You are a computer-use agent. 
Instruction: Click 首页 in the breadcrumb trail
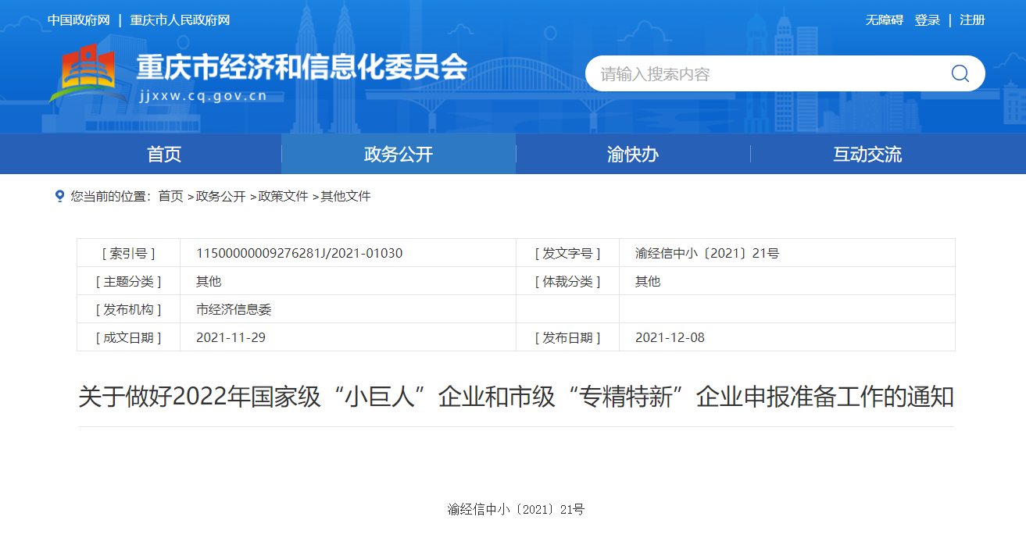[170, 196]
